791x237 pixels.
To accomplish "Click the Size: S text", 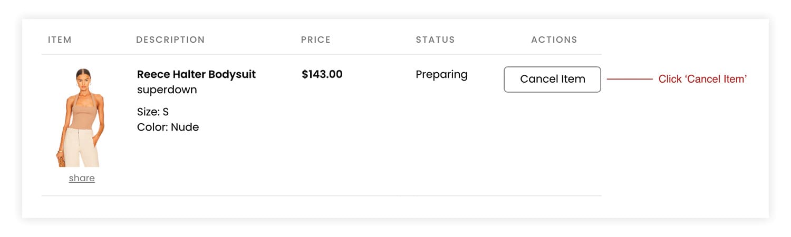I will pyautogui.click(x=153, y=112).
